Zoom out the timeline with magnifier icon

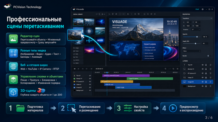click(x=165, y=69)
